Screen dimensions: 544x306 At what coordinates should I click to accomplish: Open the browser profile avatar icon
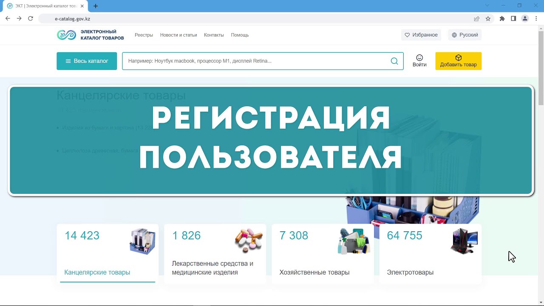525,19
